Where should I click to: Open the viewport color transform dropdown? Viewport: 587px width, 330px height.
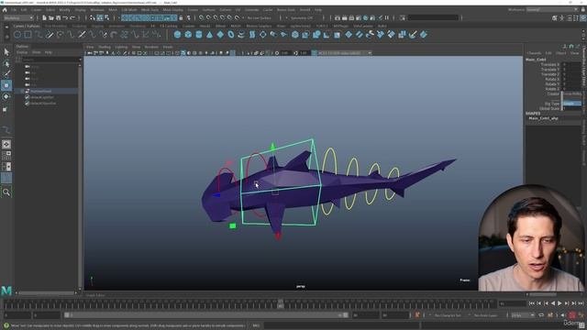click(345, 53)
